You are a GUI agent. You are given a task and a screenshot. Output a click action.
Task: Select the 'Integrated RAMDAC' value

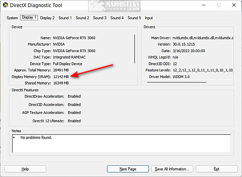69,57
